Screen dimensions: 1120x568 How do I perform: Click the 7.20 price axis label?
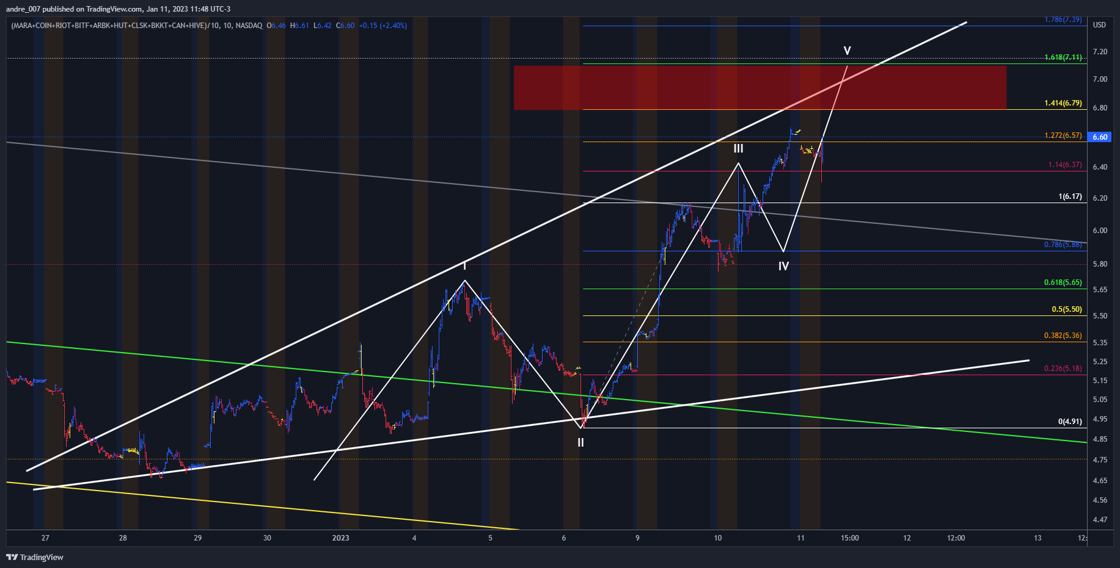click(1100, 52)
